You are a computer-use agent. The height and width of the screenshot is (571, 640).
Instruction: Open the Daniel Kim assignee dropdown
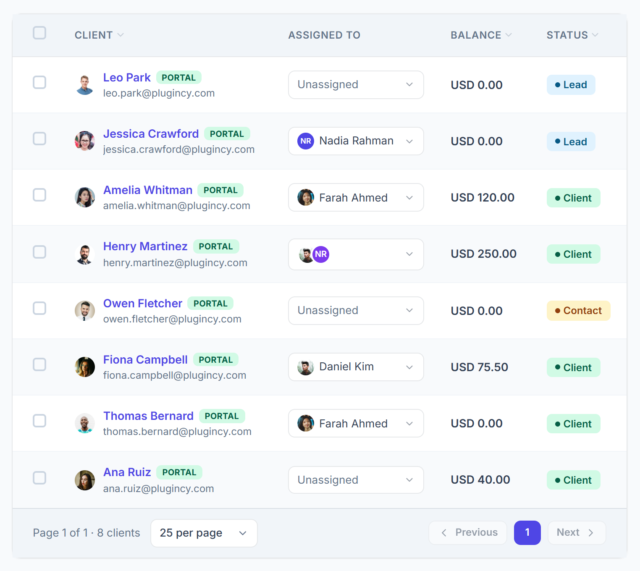click(356, 367)
